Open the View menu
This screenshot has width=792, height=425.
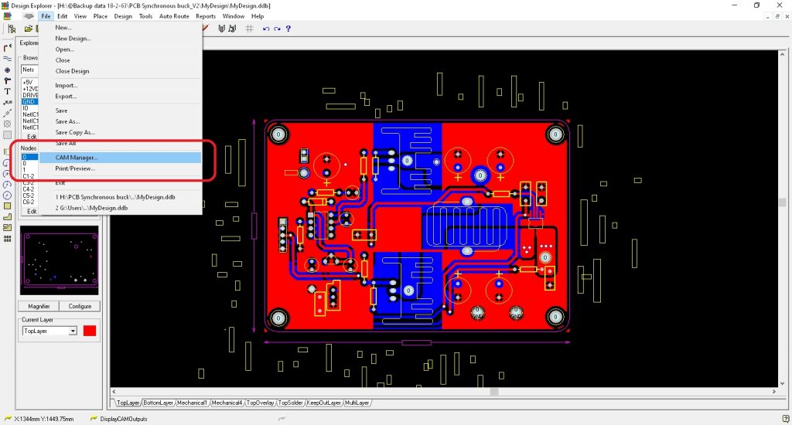[x=80, y=16]
